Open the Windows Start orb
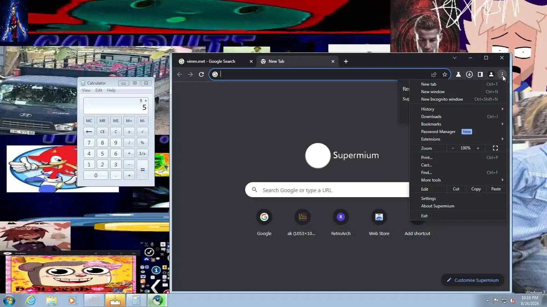 [x=9, y=300]
